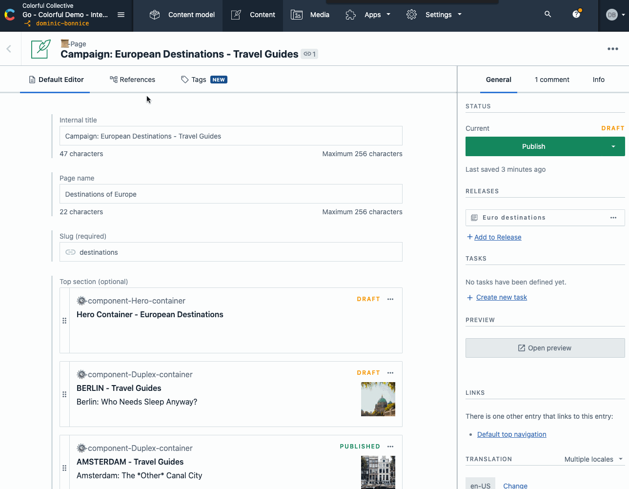Screen dimensions: 629x489
Task: Open the help question mark icon
Action: tap(576, 14)
